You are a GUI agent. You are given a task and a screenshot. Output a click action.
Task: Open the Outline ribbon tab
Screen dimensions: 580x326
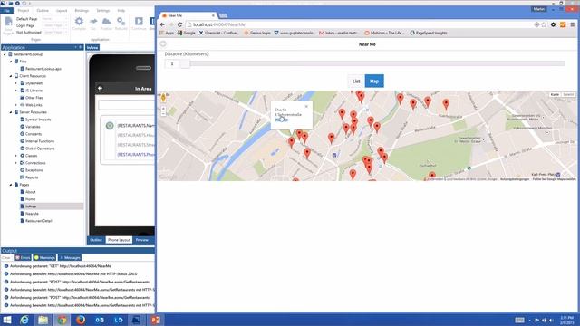[x=43, y=11]
